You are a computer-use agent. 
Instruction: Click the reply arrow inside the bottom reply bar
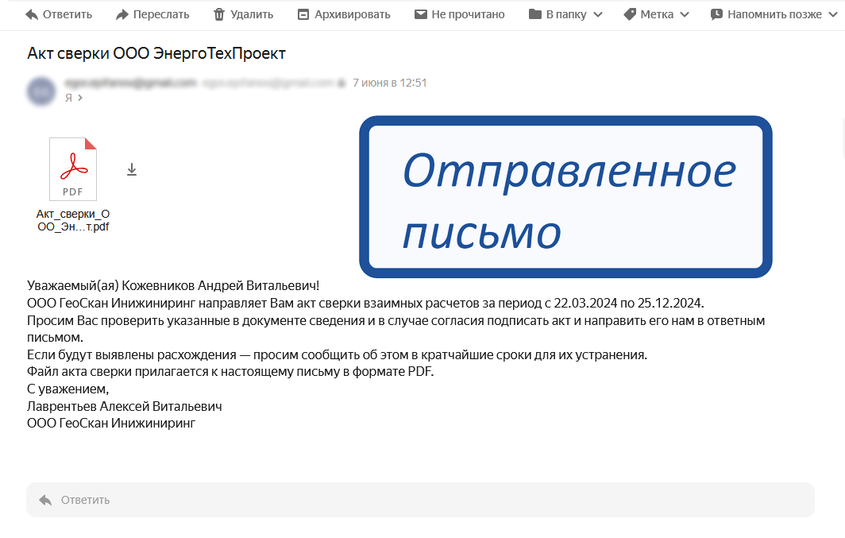(x=44, y=500)
